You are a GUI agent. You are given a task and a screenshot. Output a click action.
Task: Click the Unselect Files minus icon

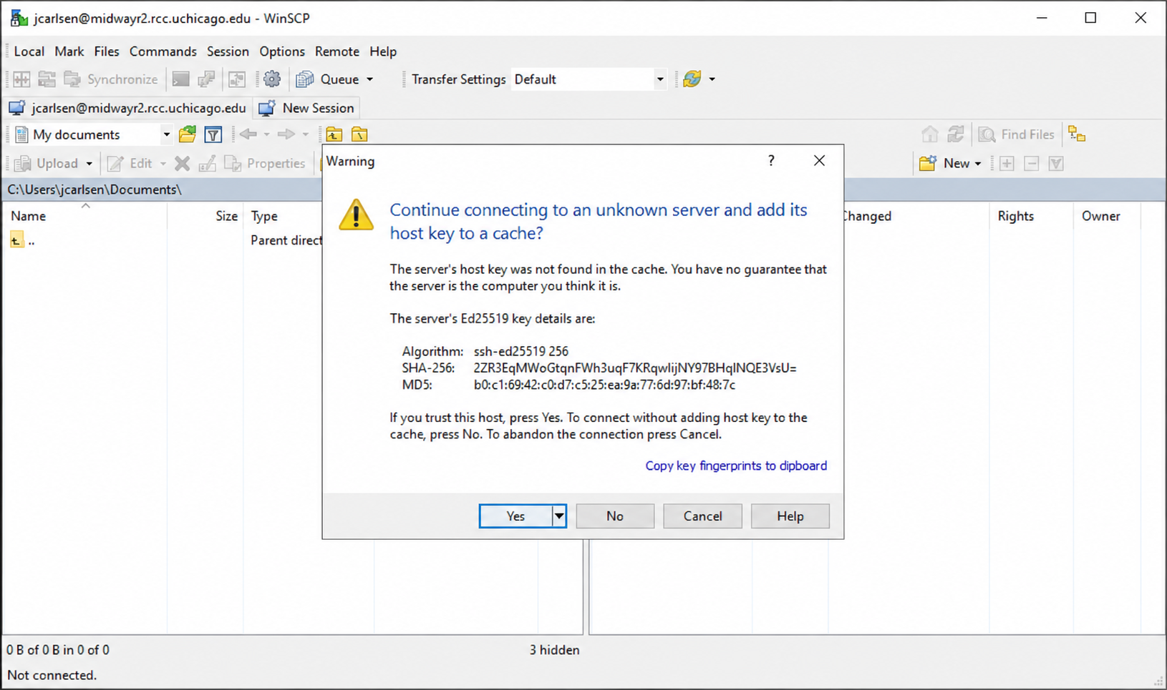point(1032,164)
